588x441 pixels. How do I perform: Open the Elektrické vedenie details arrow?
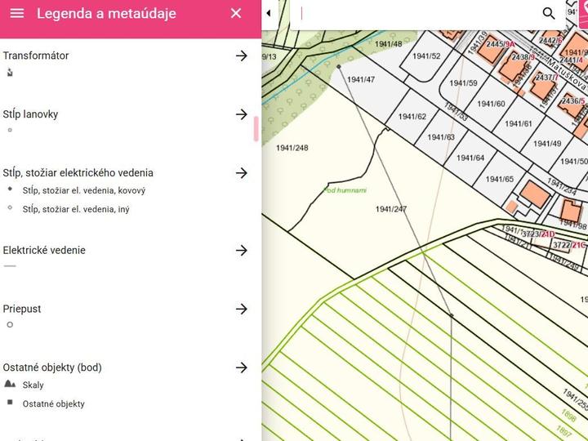click(241, 251)
